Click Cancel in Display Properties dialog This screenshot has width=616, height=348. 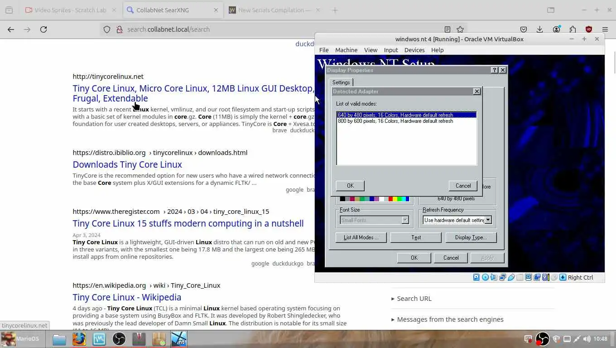[451, 258]
